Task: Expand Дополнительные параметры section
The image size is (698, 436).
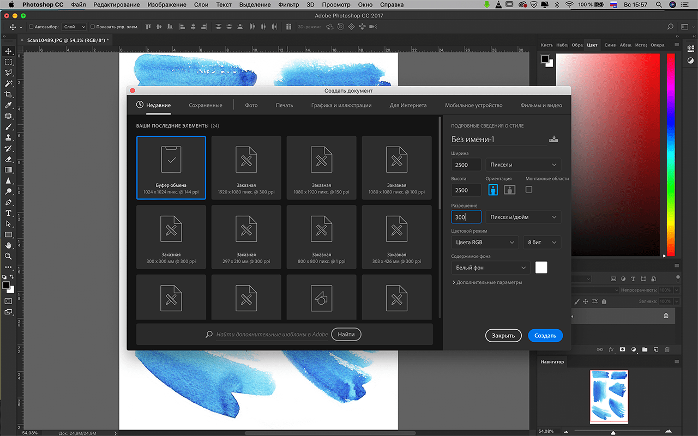Action: pos(487,282)
